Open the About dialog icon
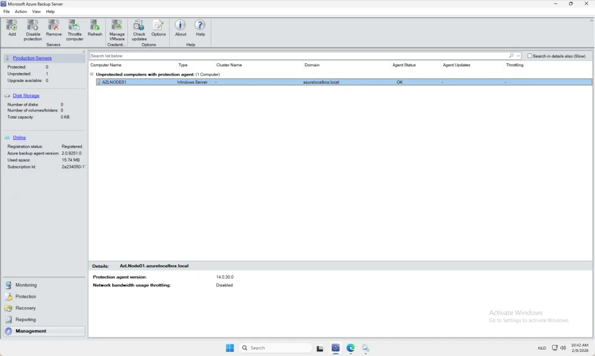595x356 pixels. coord(181,26)
